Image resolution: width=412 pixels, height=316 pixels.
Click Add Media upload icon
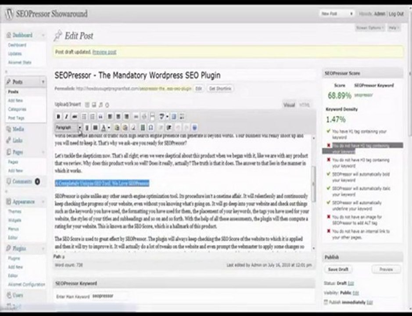click(x=107, y=105)
